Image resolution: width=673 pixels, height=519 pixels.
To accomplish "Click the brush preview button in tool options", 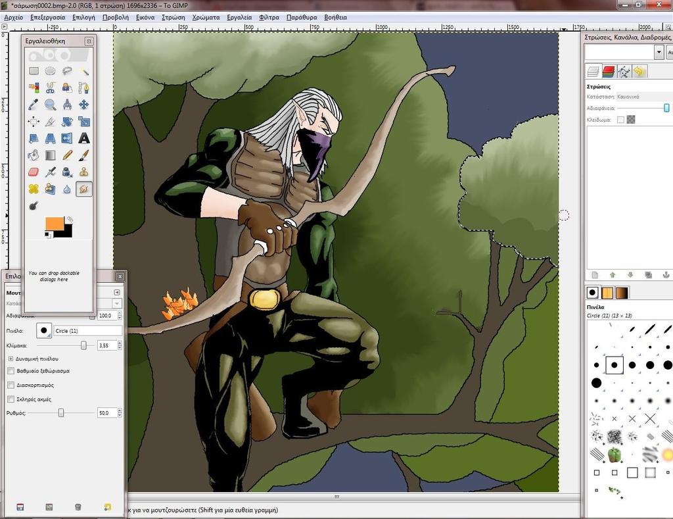I will (44, 331).
